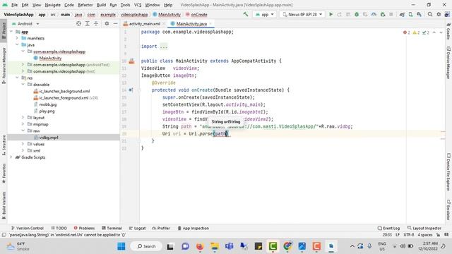Open the Profile app gauge icon
The width and height of the screenshot is (452, 254).
[374, 14]
